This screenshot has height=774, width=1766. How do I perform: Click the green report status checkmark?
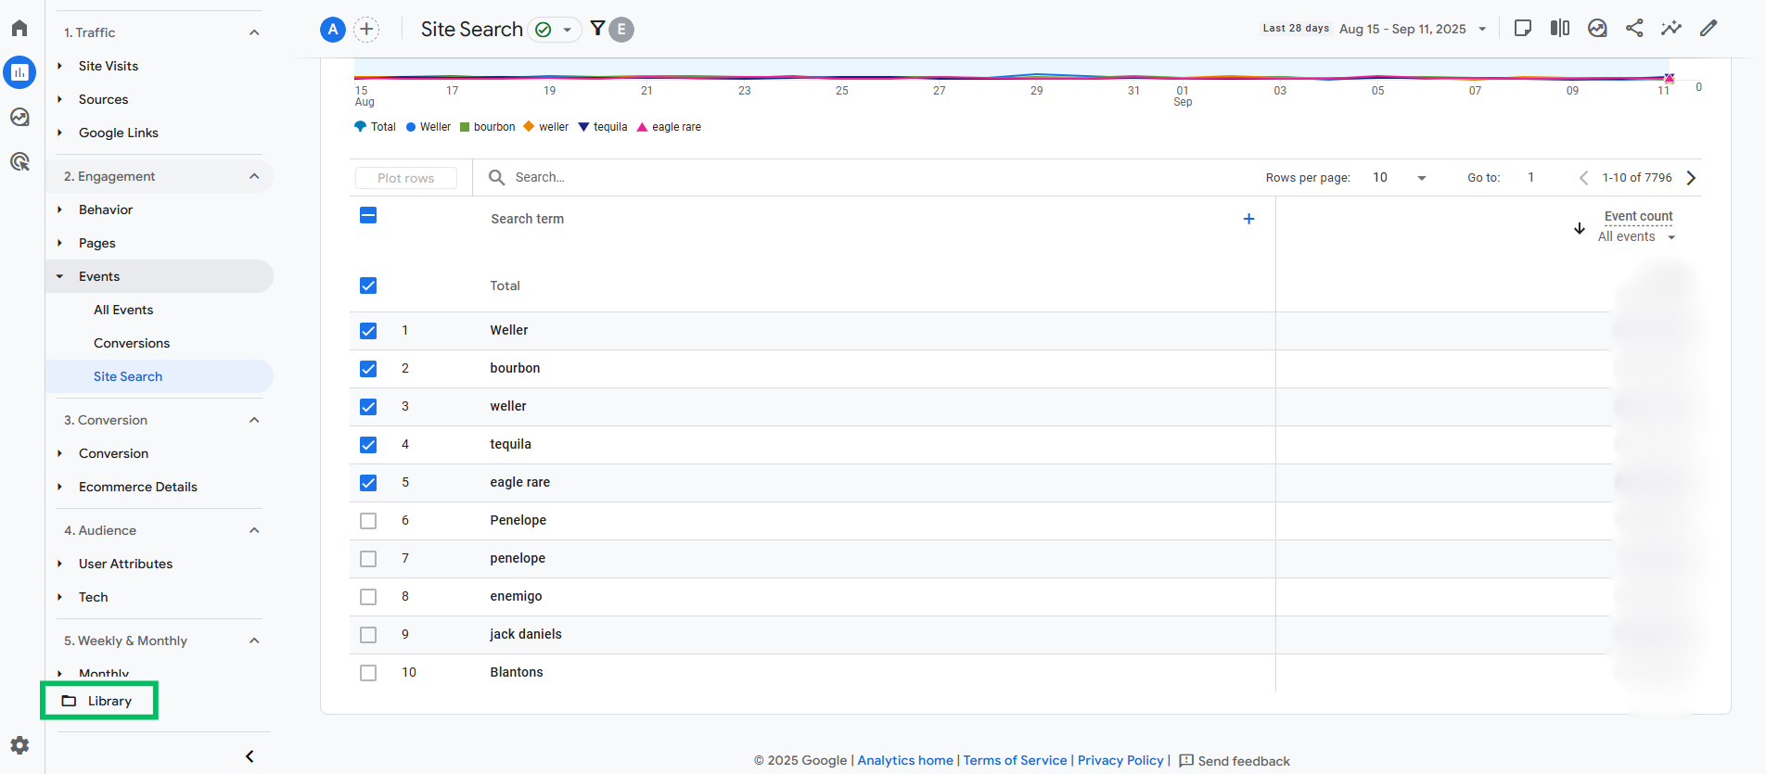pyautogui.click(x=544, y=30)
